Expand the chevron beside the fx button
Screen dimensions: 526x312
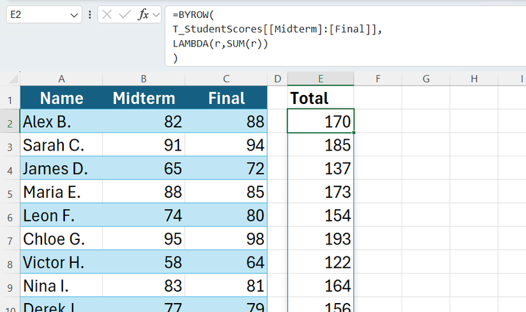point(156,14)
